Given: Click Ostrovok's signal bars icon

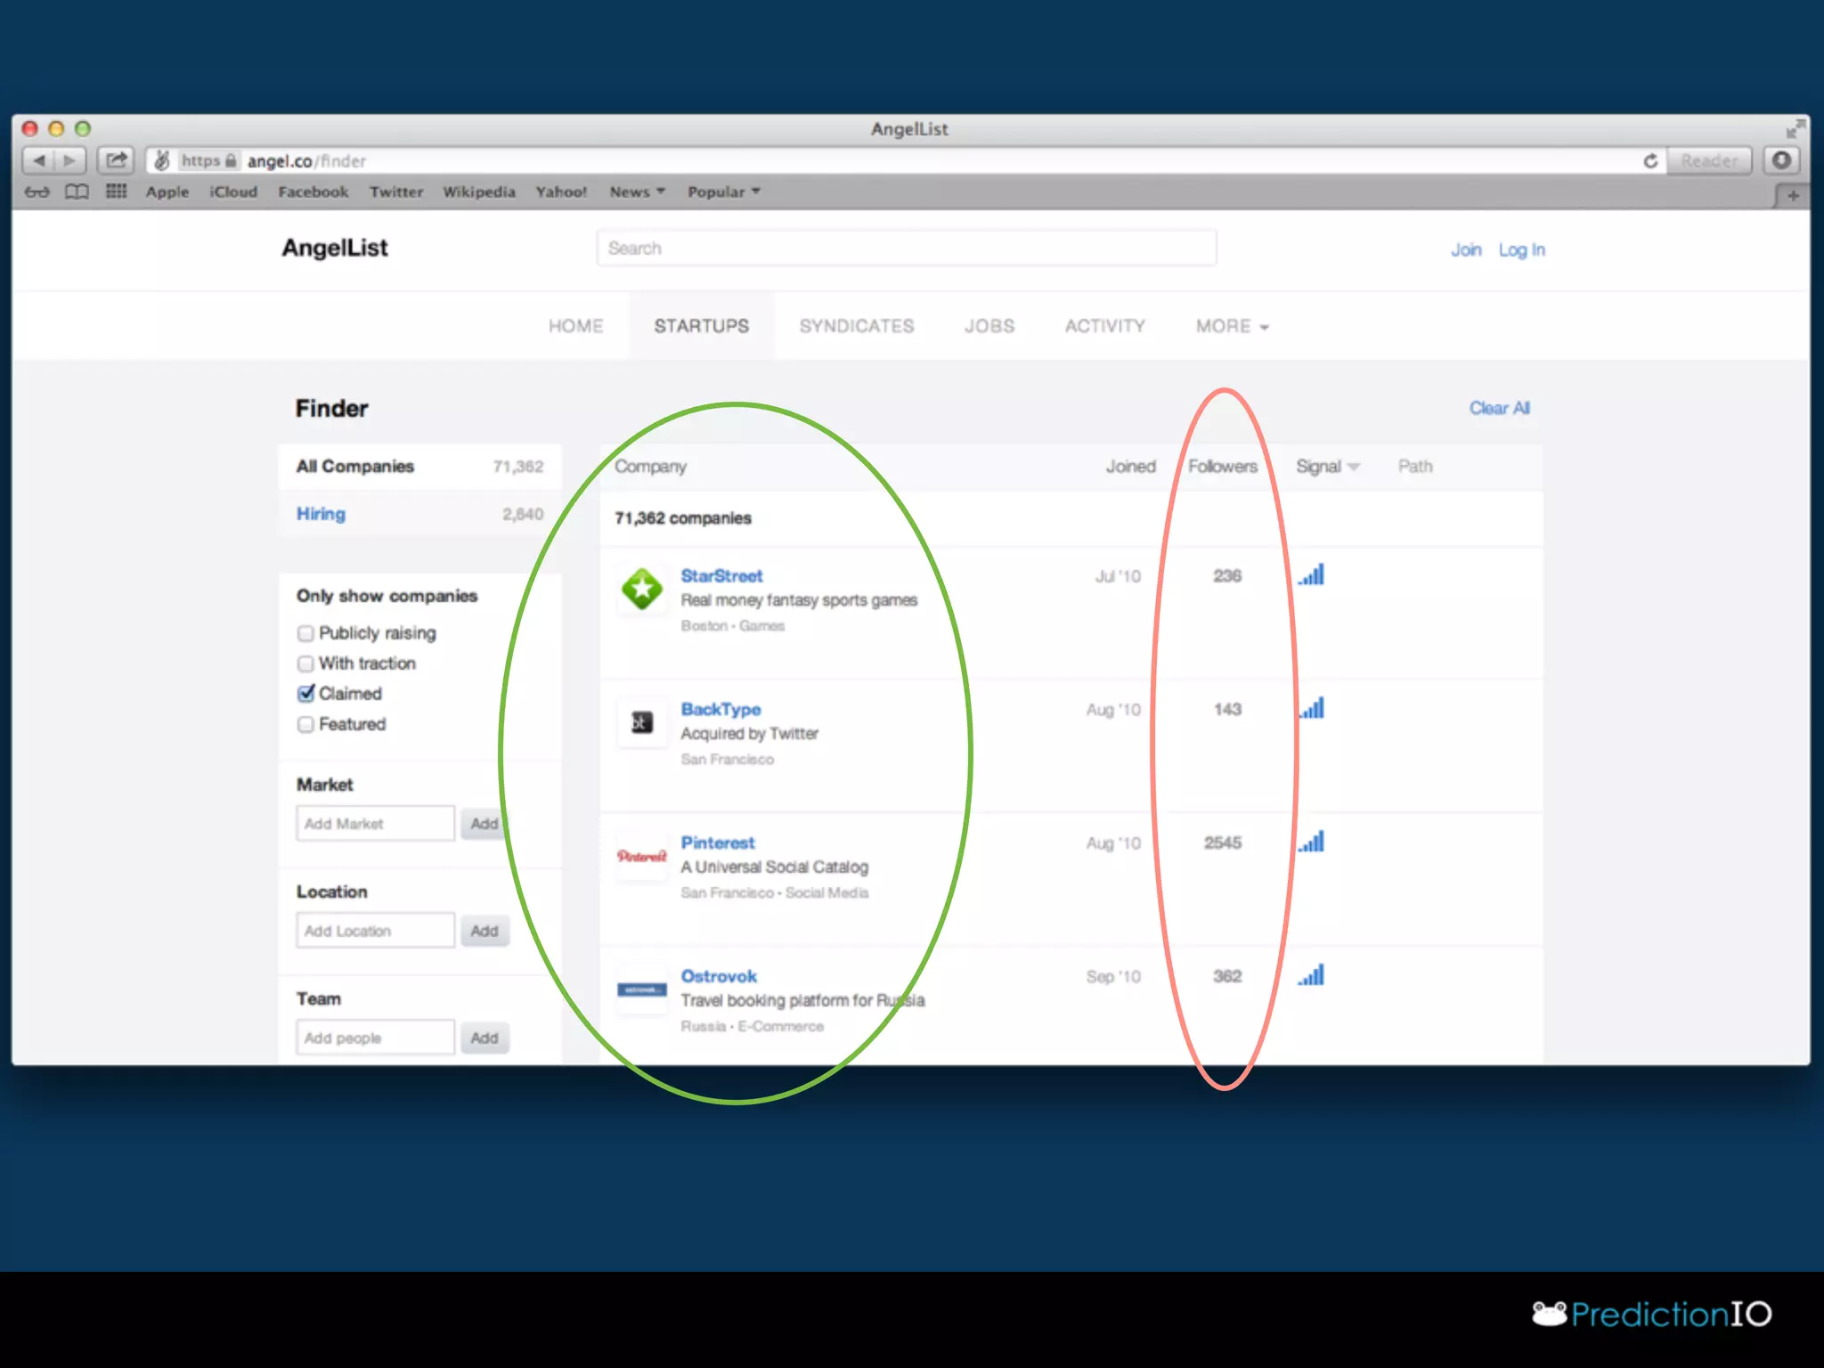Looking at the screenshot, I should pyautogui.click(x=1312, y=975).
